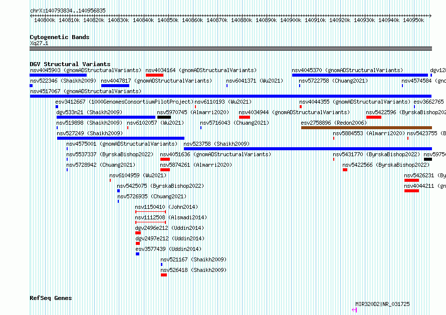Image resolution: width=446 pixels, height=315 pixels.
Task: Click nsv5537337 (ByrskaBishop2022) label
Action: pos(110,154)
